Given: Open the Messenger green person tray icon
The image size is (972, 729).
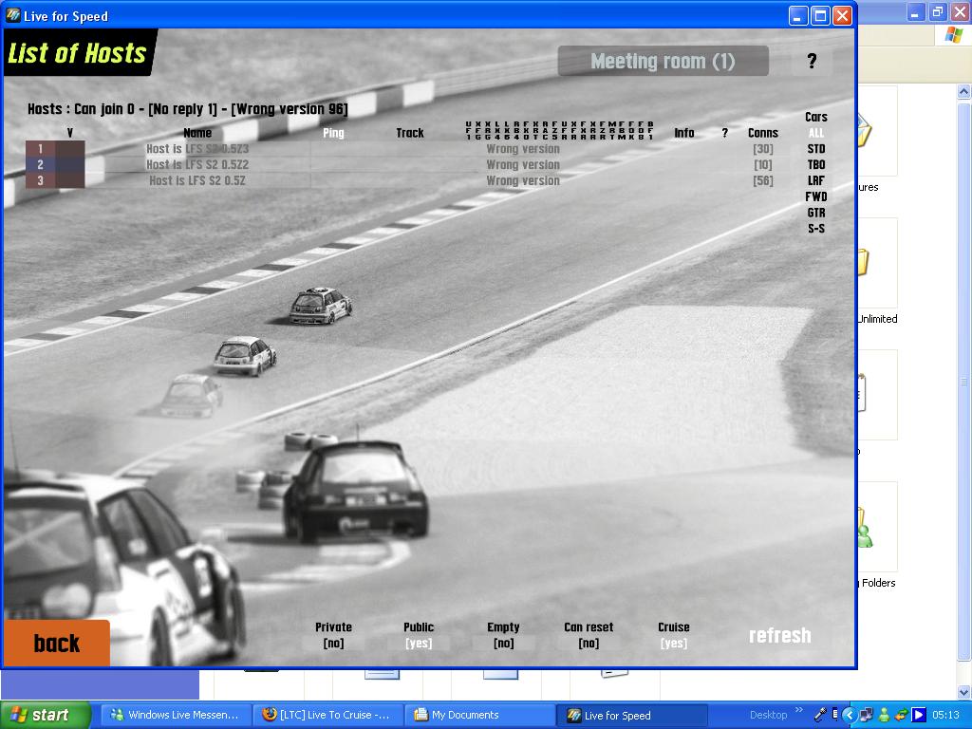Looking at the screenshot, I should click(884, 716).
